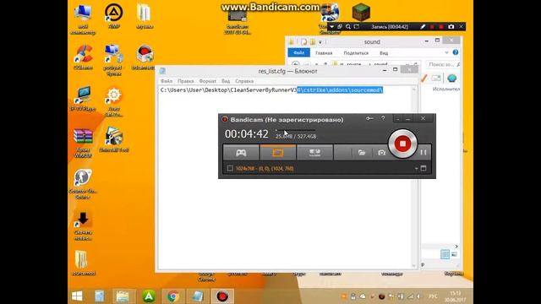
Task: Click red stop square on recording bar
Action: pyautogui.click(x=441, y=26)
